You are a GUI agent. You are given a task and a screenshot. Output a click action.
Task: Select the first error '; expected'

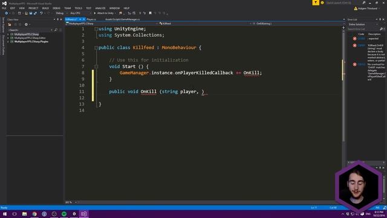point(367,39)
